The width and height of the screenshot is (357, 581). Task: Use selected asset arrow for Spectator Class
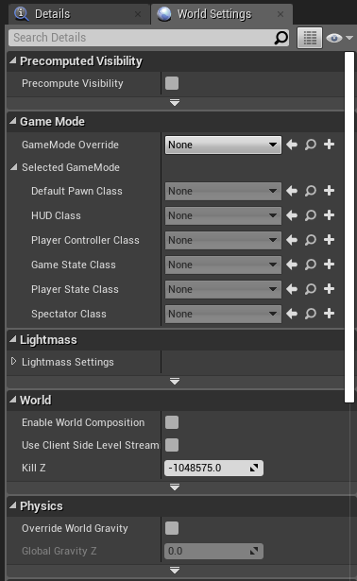(292, 314)
